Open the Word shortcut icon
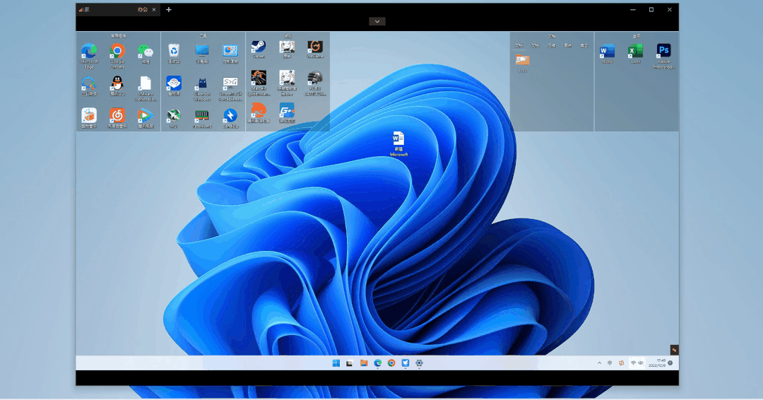This screenshot has width=763, height=400. point(608,51)
